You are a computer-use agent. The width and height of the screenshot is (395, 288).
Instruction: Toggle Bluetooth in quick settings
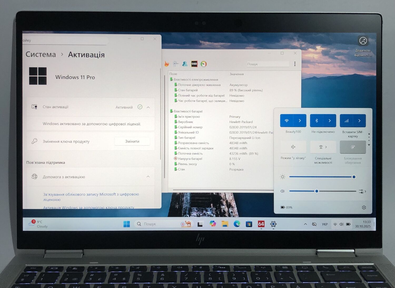tap(317, 121)
